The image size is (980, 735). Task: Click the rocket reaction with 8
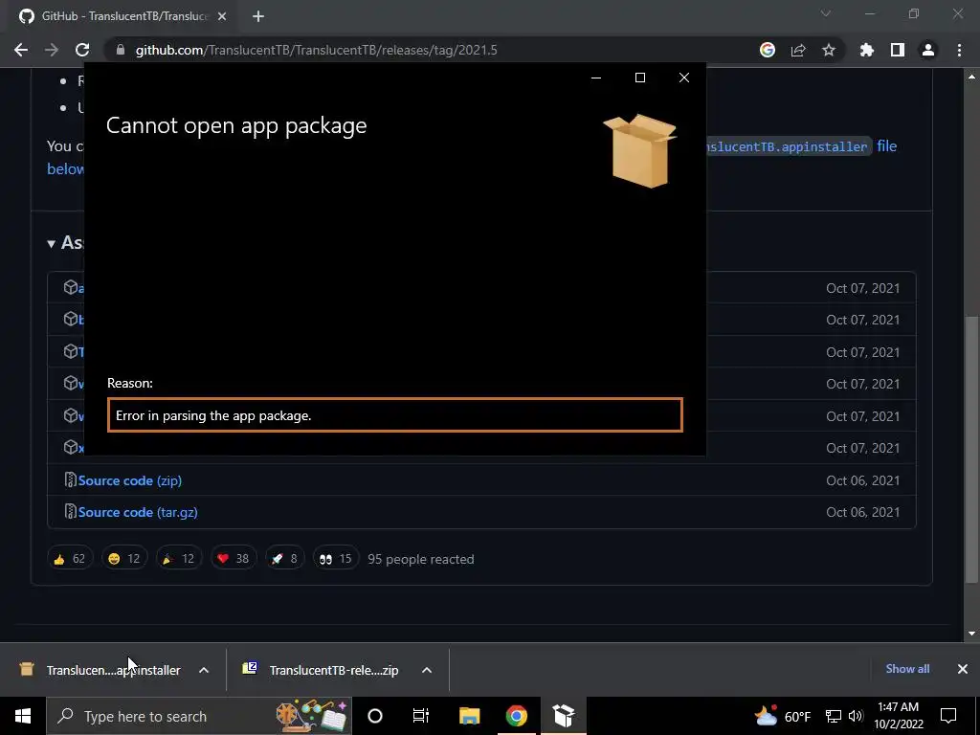(284, 559)
